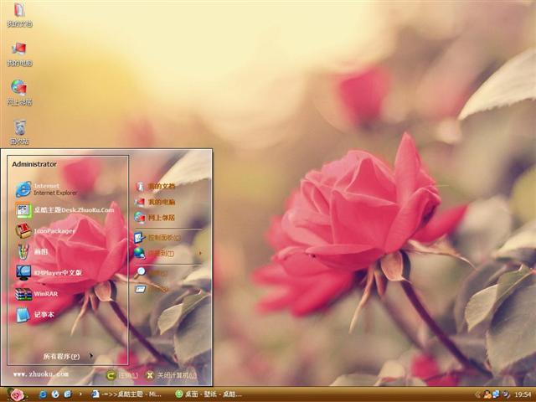Image resolution: width=536 pixels, height=402 pixels.
Task: Switch to the 桌面 - 壁纸 taskbar window
Action: [209, 394]
